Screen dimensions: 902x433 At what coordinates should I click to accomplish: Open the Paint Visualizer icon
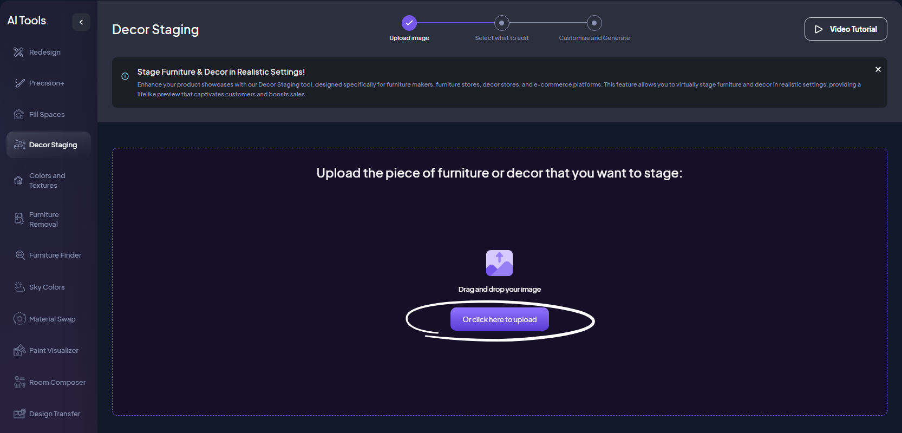click(x=19, y=351)
